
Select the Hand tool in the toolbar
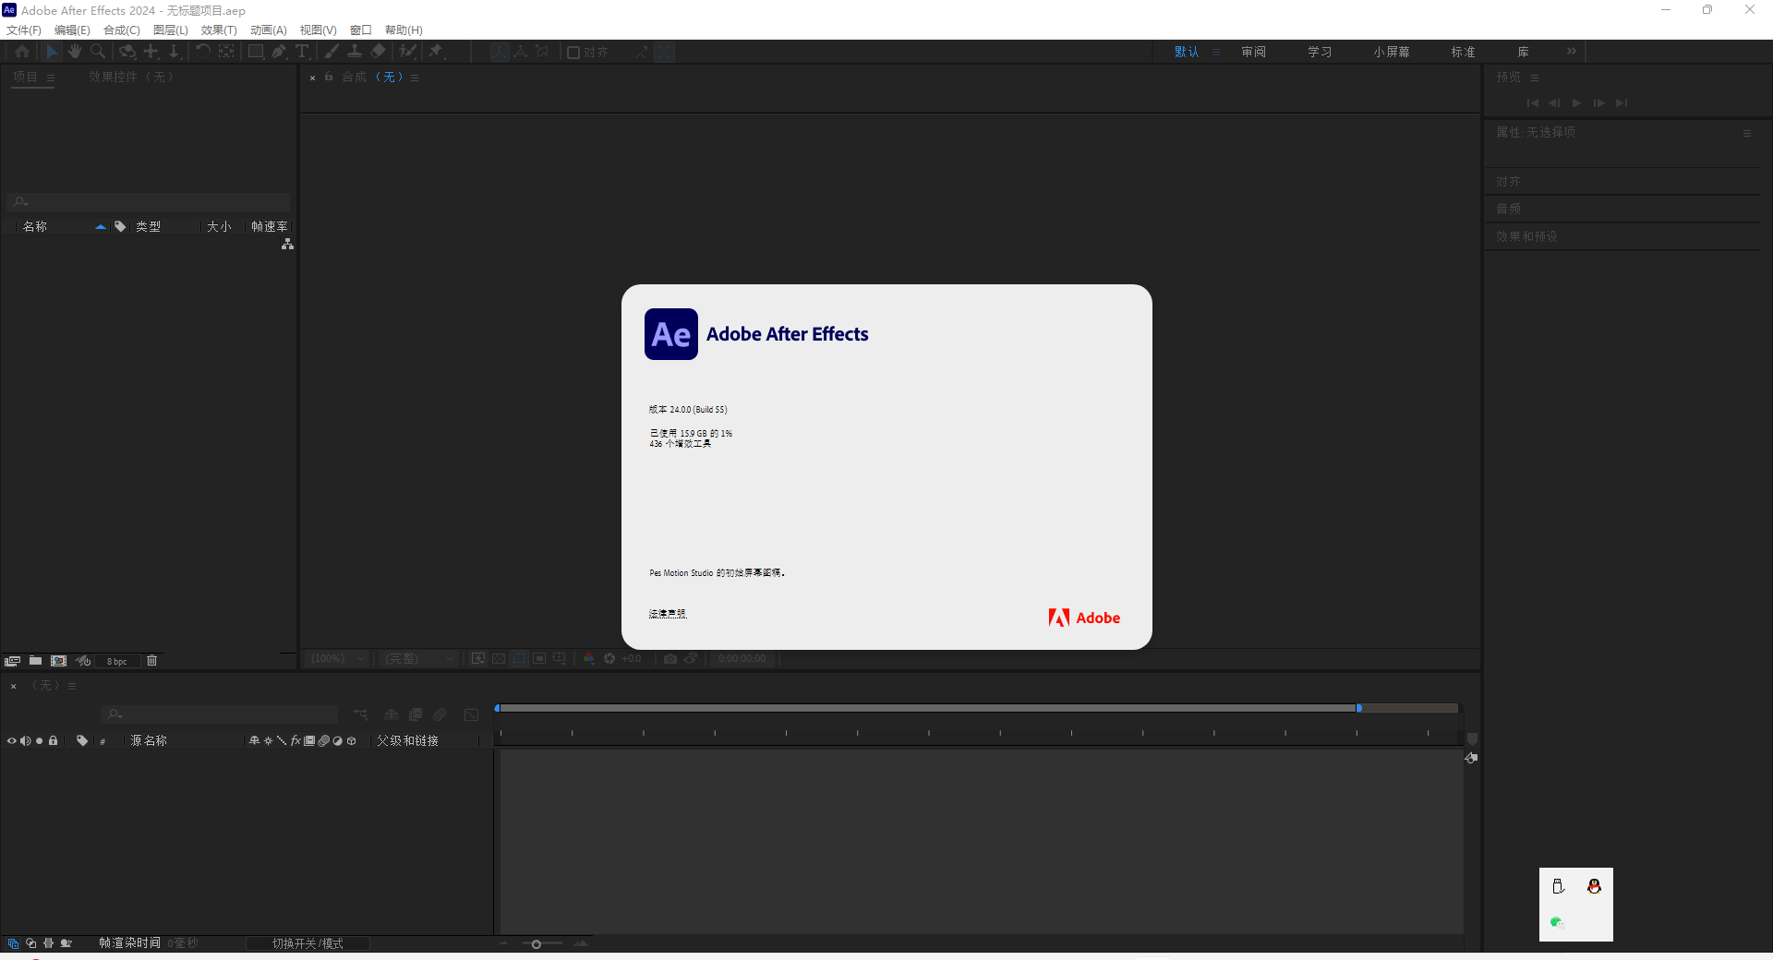click(x=74, y=52)
